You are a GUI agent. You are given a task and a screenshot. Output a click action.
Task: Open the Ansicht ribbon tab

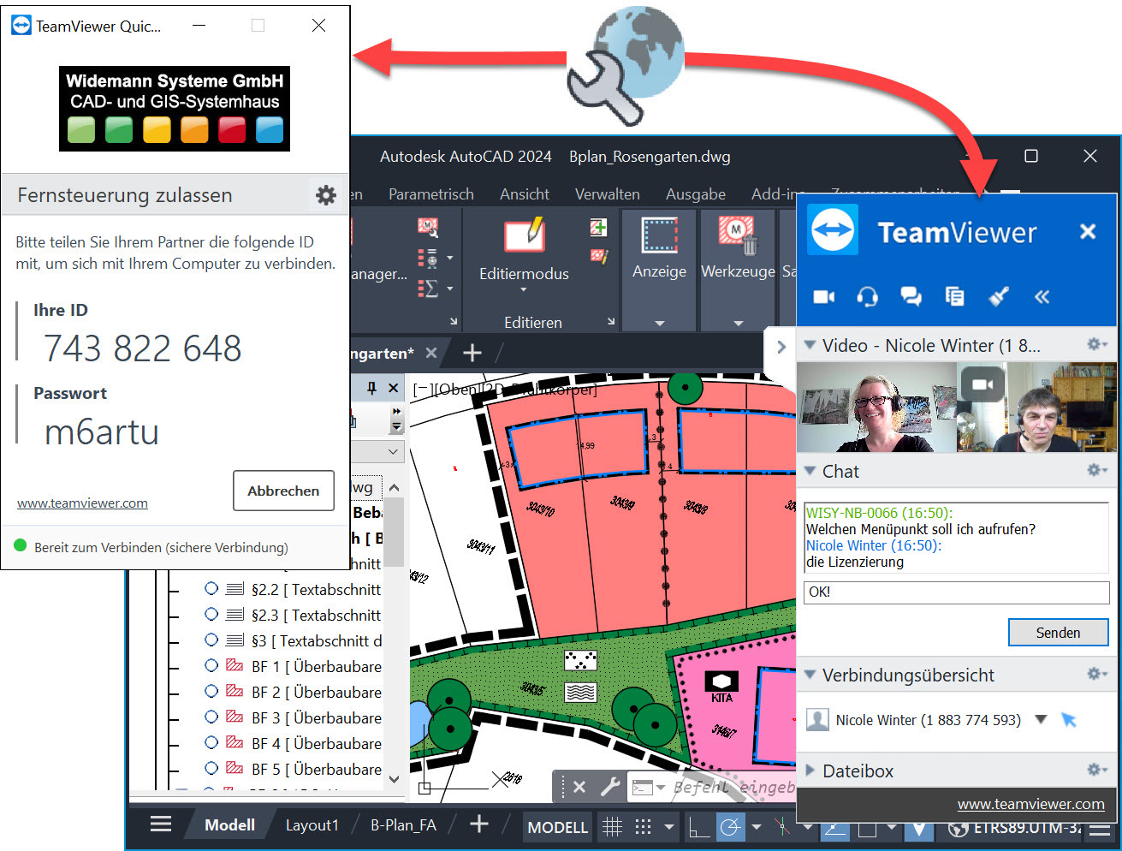click(524, 194)
